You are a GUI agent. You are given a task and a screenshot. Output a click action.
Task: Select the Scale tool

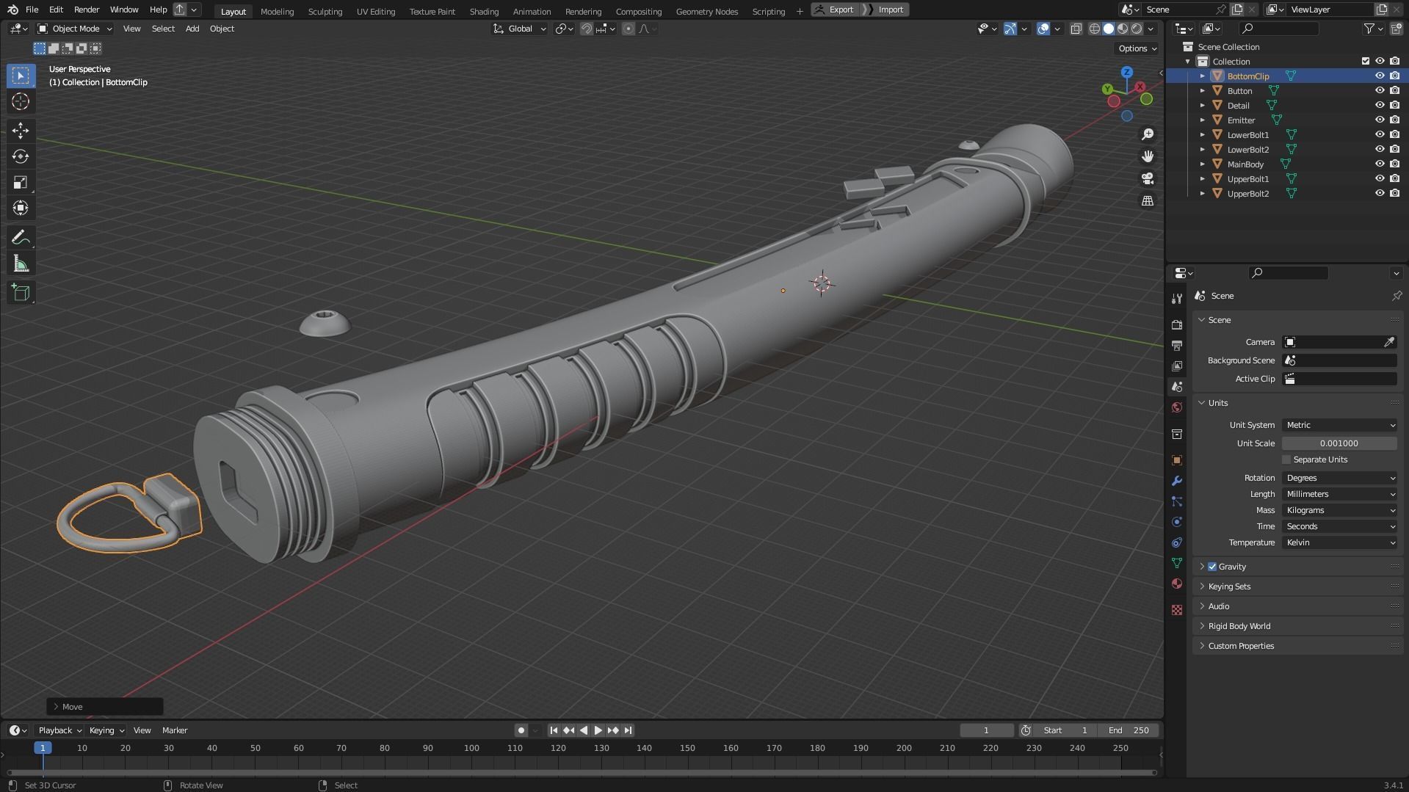click(x=21, y=182)
